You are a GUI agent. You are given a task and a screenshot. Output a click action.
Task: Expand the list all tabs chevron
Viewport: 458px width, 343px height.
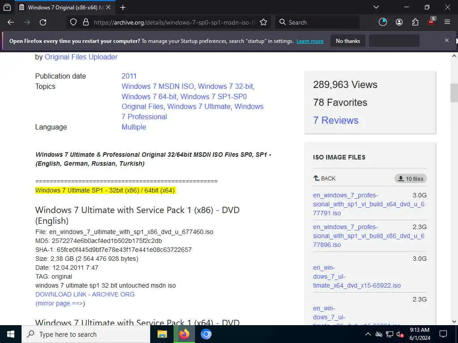click(376, 7)
